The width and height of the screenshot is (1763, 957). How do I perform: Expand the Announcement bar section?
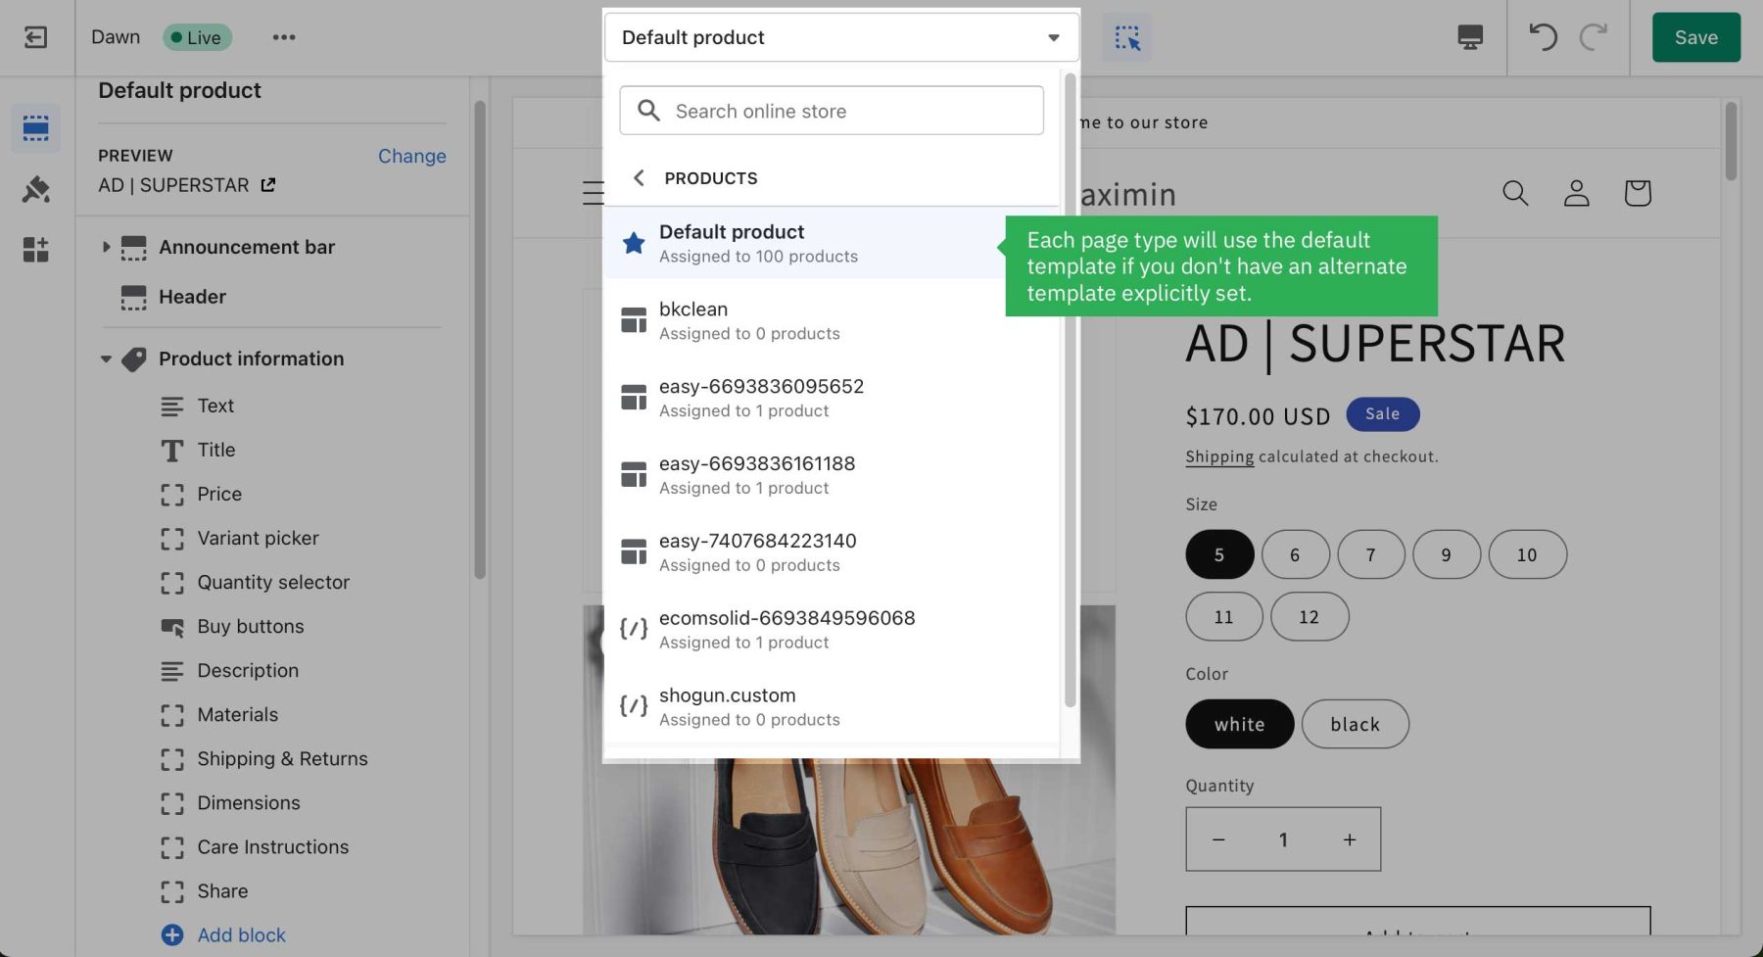click(x=106, y=247)
